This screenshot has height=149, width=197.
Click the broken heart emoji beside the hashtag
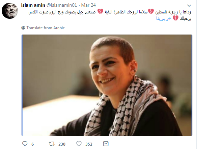(x=175, y=18)
